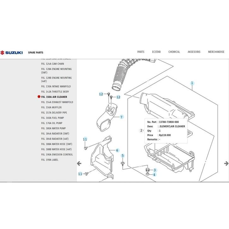Go to the next diagram arrow
The width and height of the screenshot is (229, 229).
(226, 163)
